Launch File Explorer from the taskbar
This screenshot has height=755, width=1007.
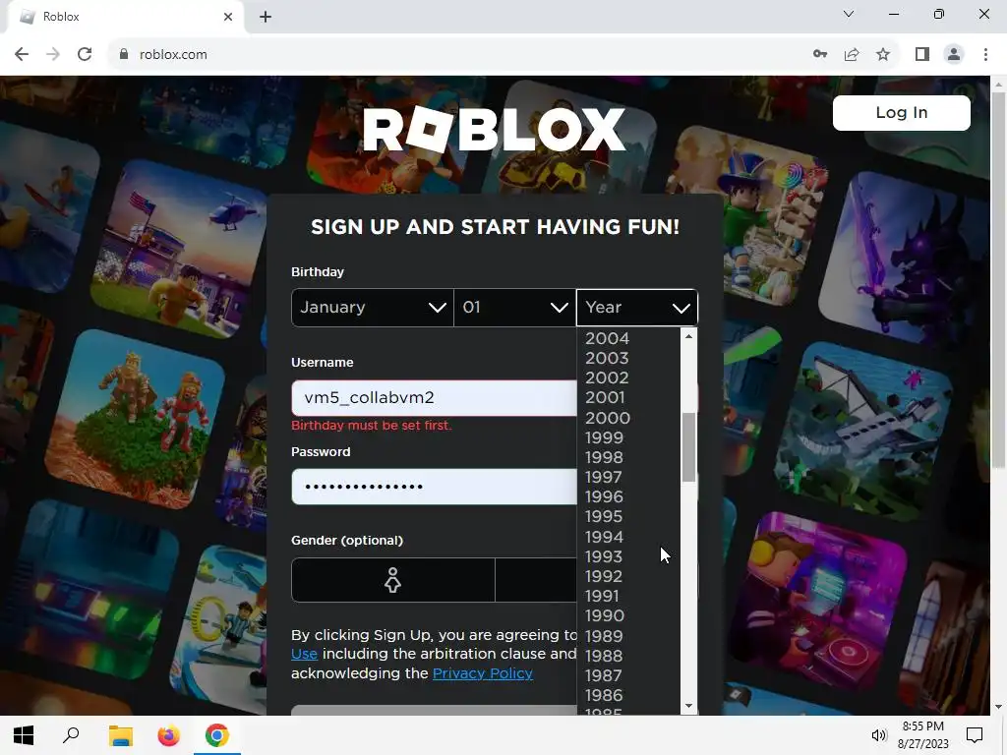tap(120, 735)
